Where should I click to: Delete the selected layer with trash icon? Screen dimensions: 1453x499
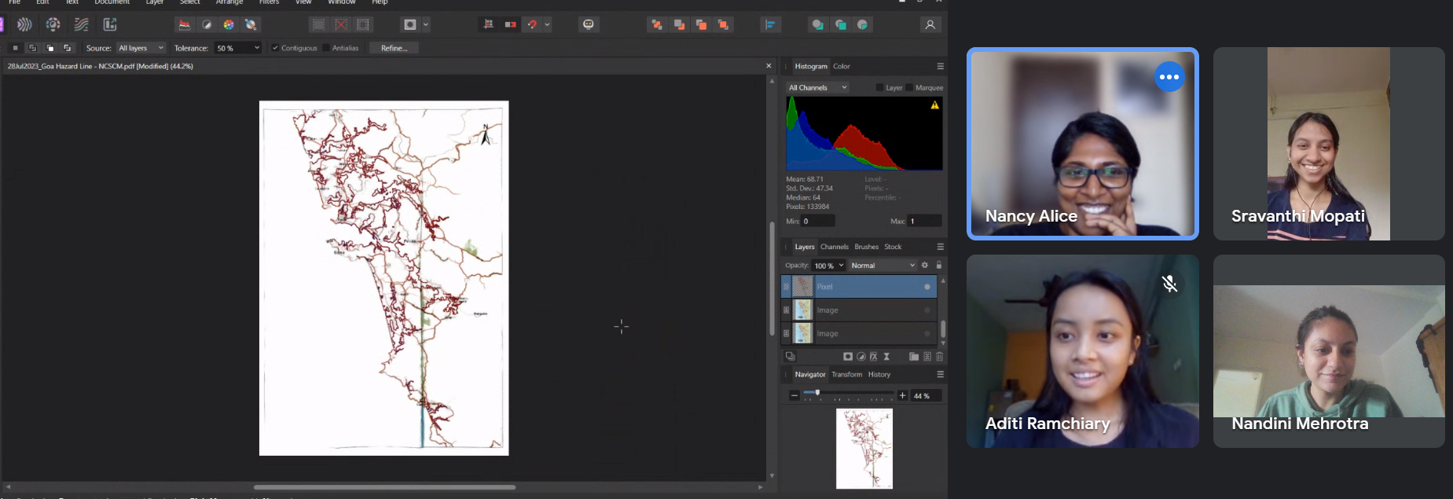[x=939, y=357]
